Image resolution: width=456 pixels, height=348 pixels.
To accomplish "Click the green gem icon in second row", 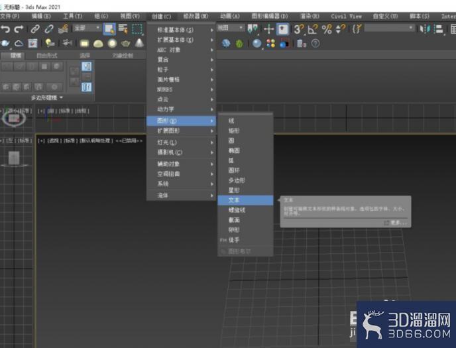I will tap(239, 44).
